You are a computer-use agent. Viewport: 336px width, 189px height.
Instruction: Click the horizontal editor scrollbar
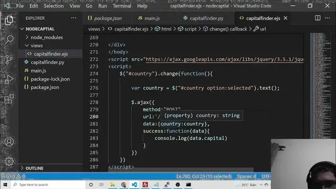pos(181,170)
